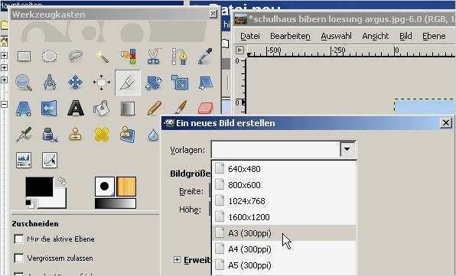The height and width of the screenshot is (276, 456).
Task: Select the Paintbrush tool
Action: [x=181, y=108]
